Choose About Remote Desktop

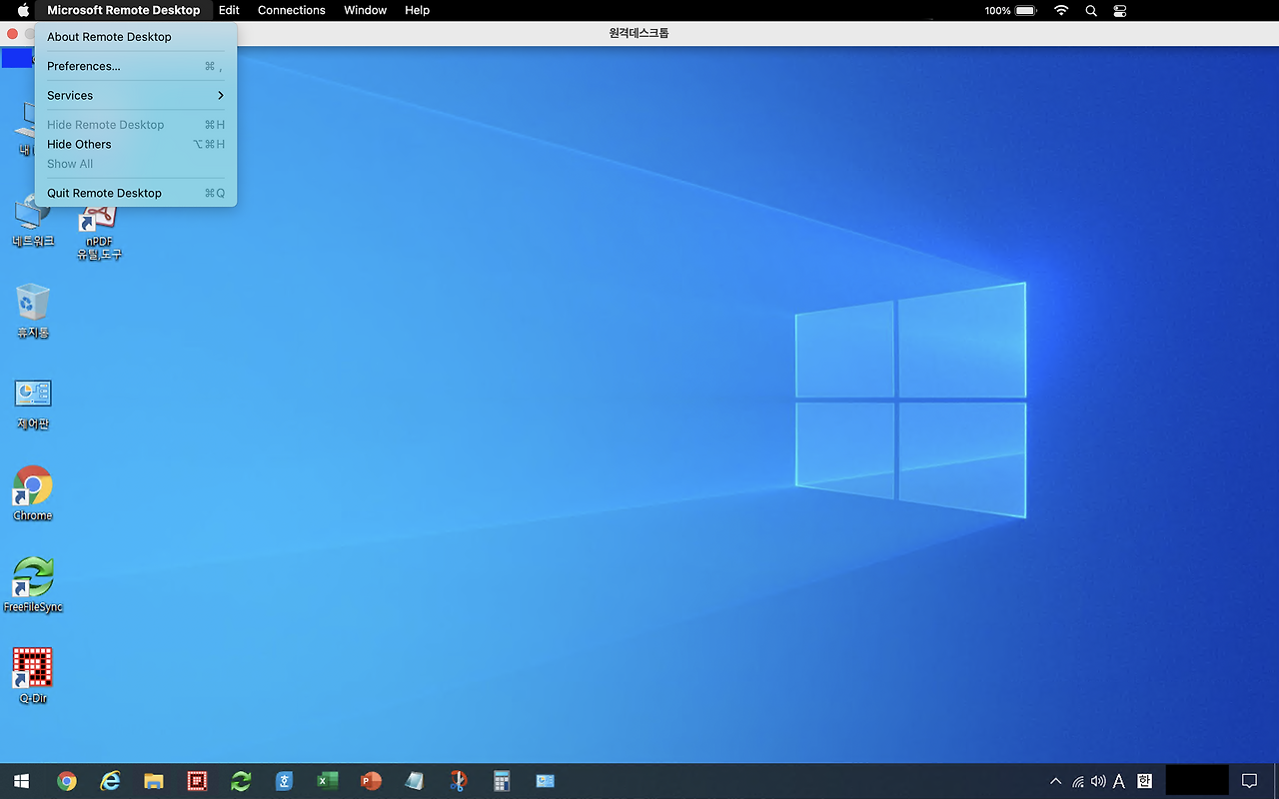click(135, 37)
